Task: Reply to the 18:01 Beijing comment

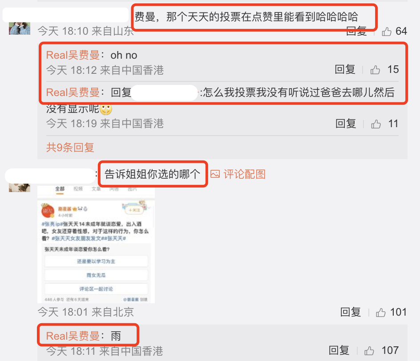Action: click(351, 312)
